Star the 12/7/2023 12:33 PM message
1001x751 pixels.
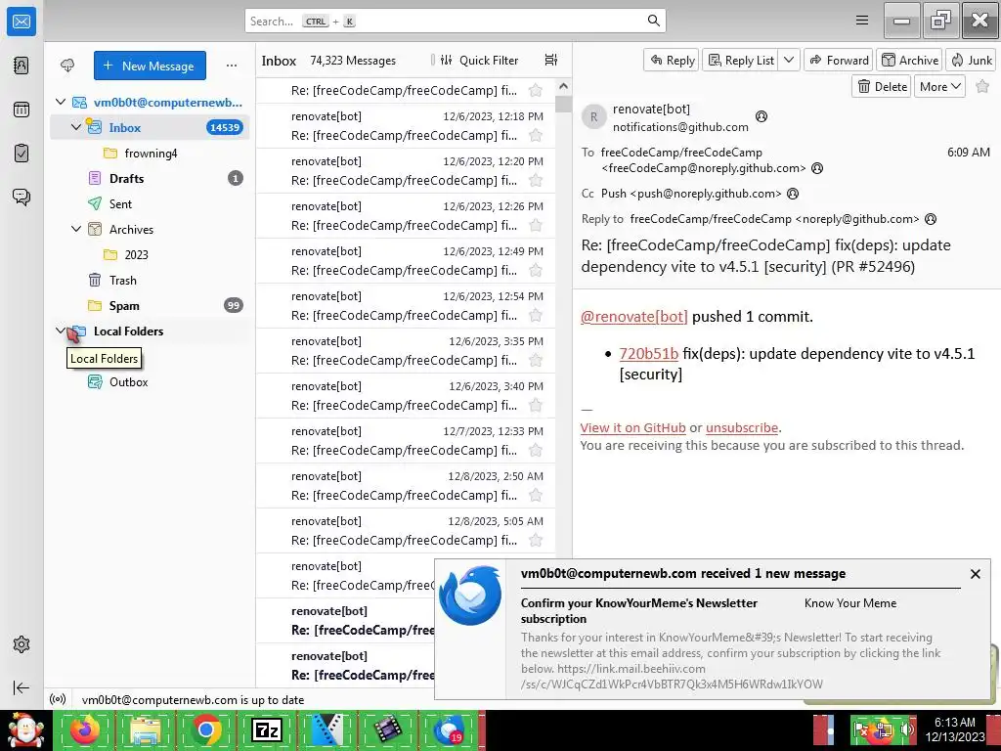tap(536, 450)
